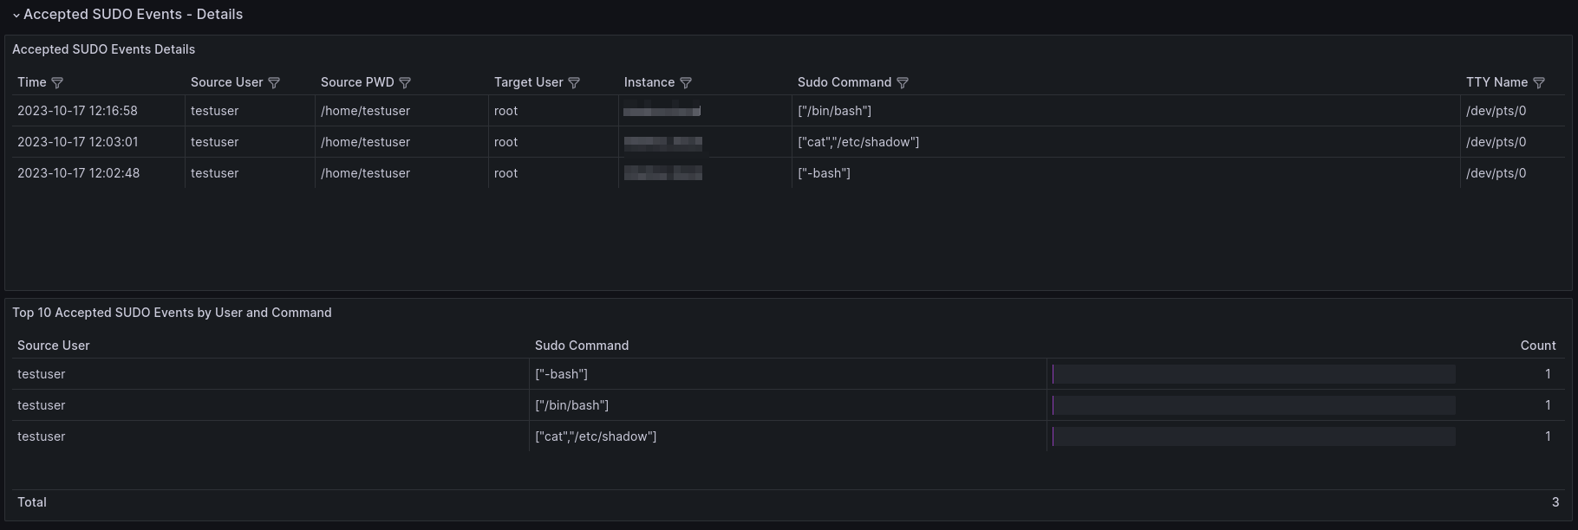
Task: Filter by the Target User column
Action: coord(574,83)
